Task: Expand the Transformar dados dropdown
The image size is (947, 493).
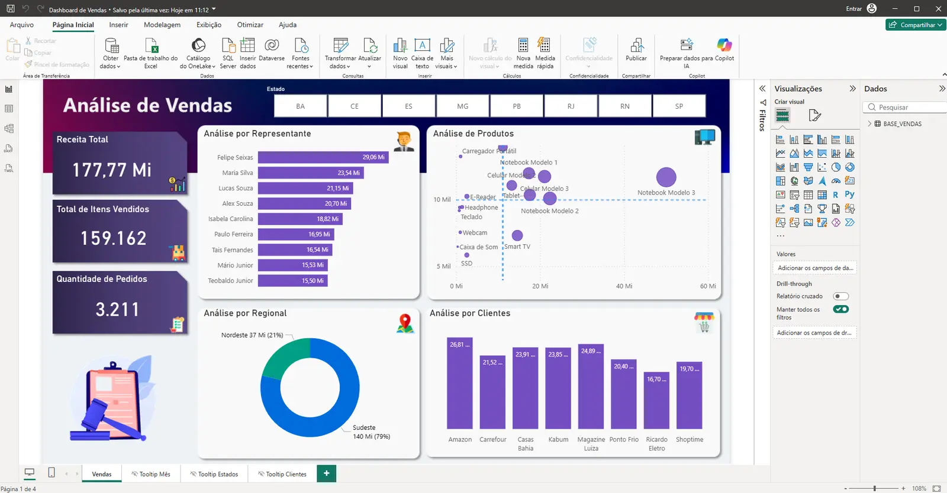Action: click(x=340, y=53)
